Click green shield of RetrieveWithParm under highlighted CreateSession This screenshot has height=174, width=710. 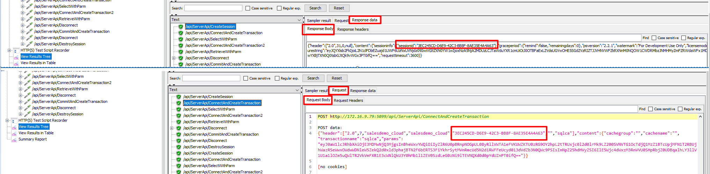[181, 52]
